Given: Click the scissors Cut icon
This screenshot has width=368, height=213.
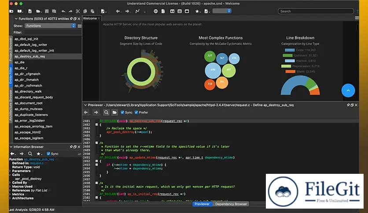Looking at the screenshot, I should click(78, 11).
